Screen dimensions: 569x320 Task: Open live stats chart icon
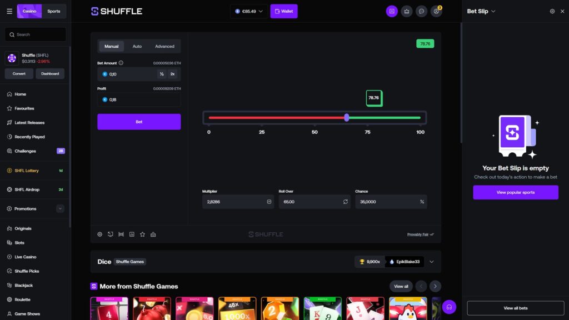(132, 234)
